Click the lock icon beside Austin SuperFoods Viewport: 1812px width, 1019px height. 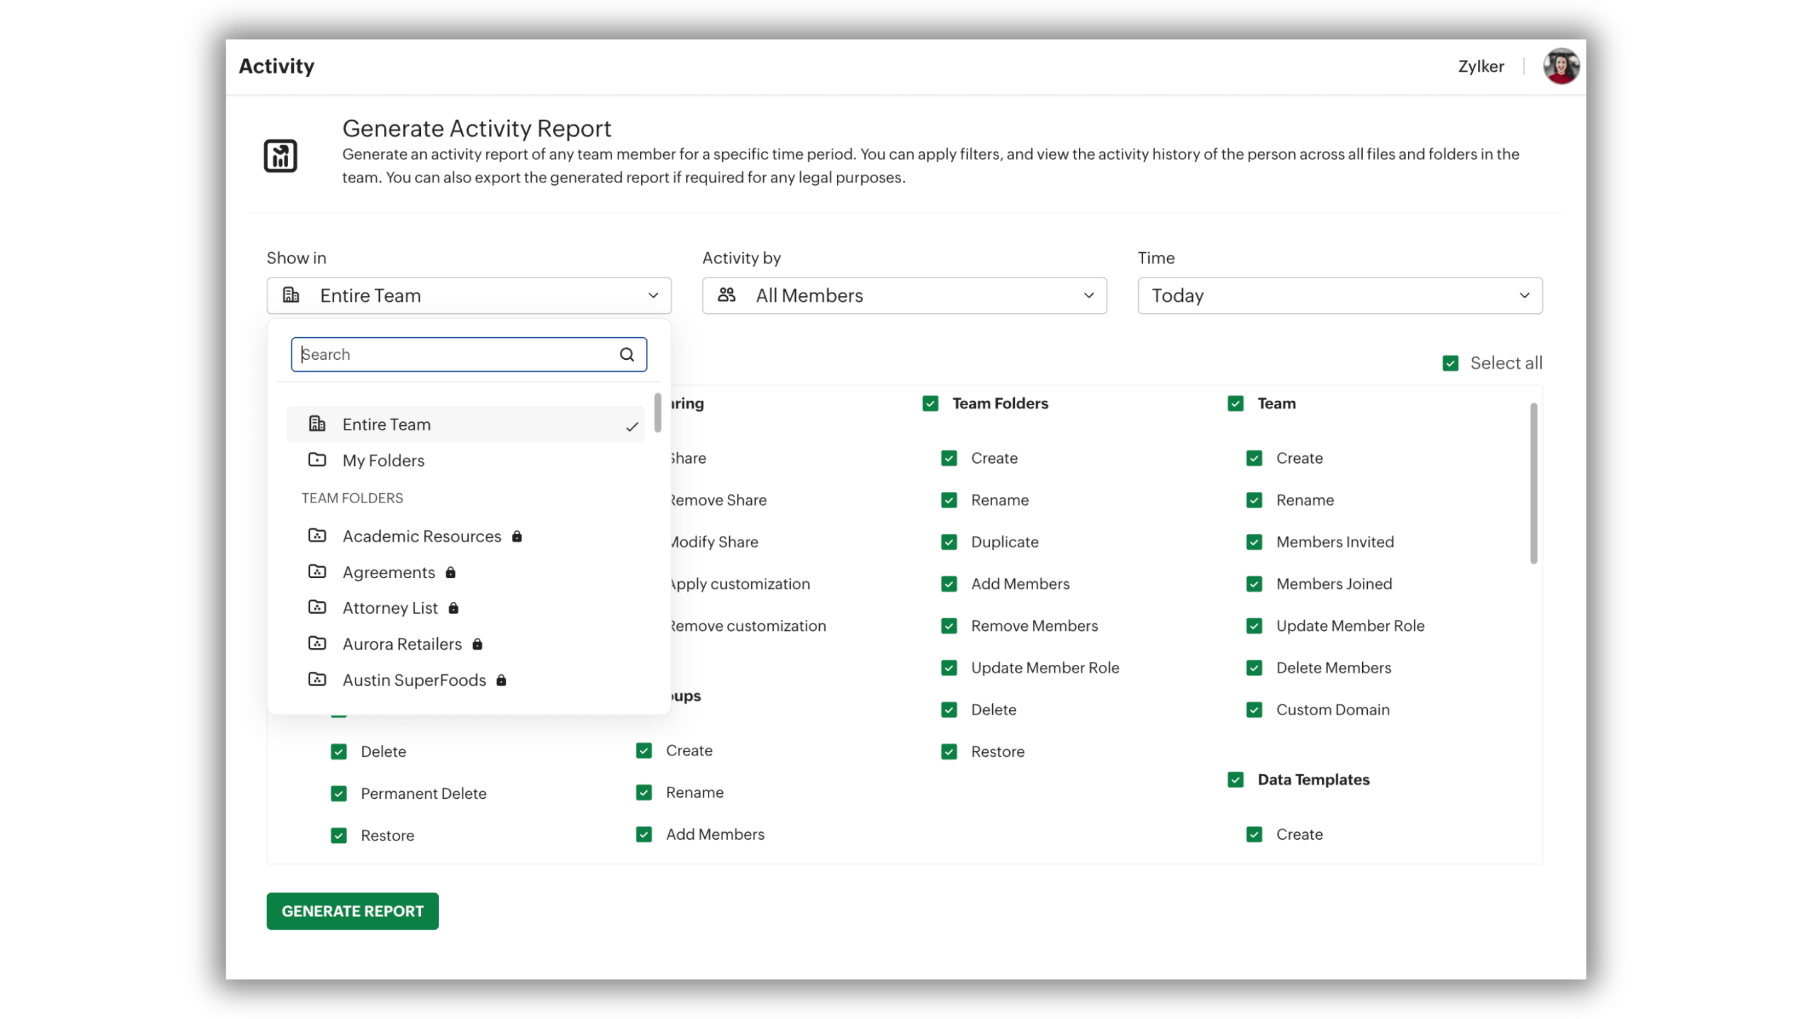click(x=501, y=680)
